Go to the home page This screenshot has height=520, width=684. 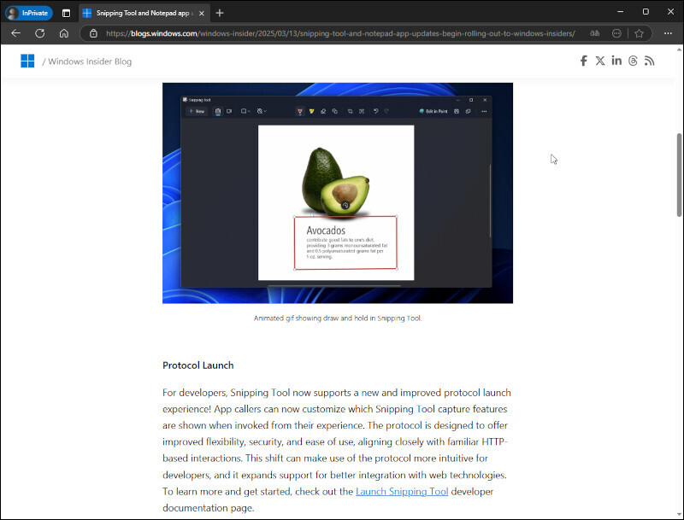coord(64,33)
